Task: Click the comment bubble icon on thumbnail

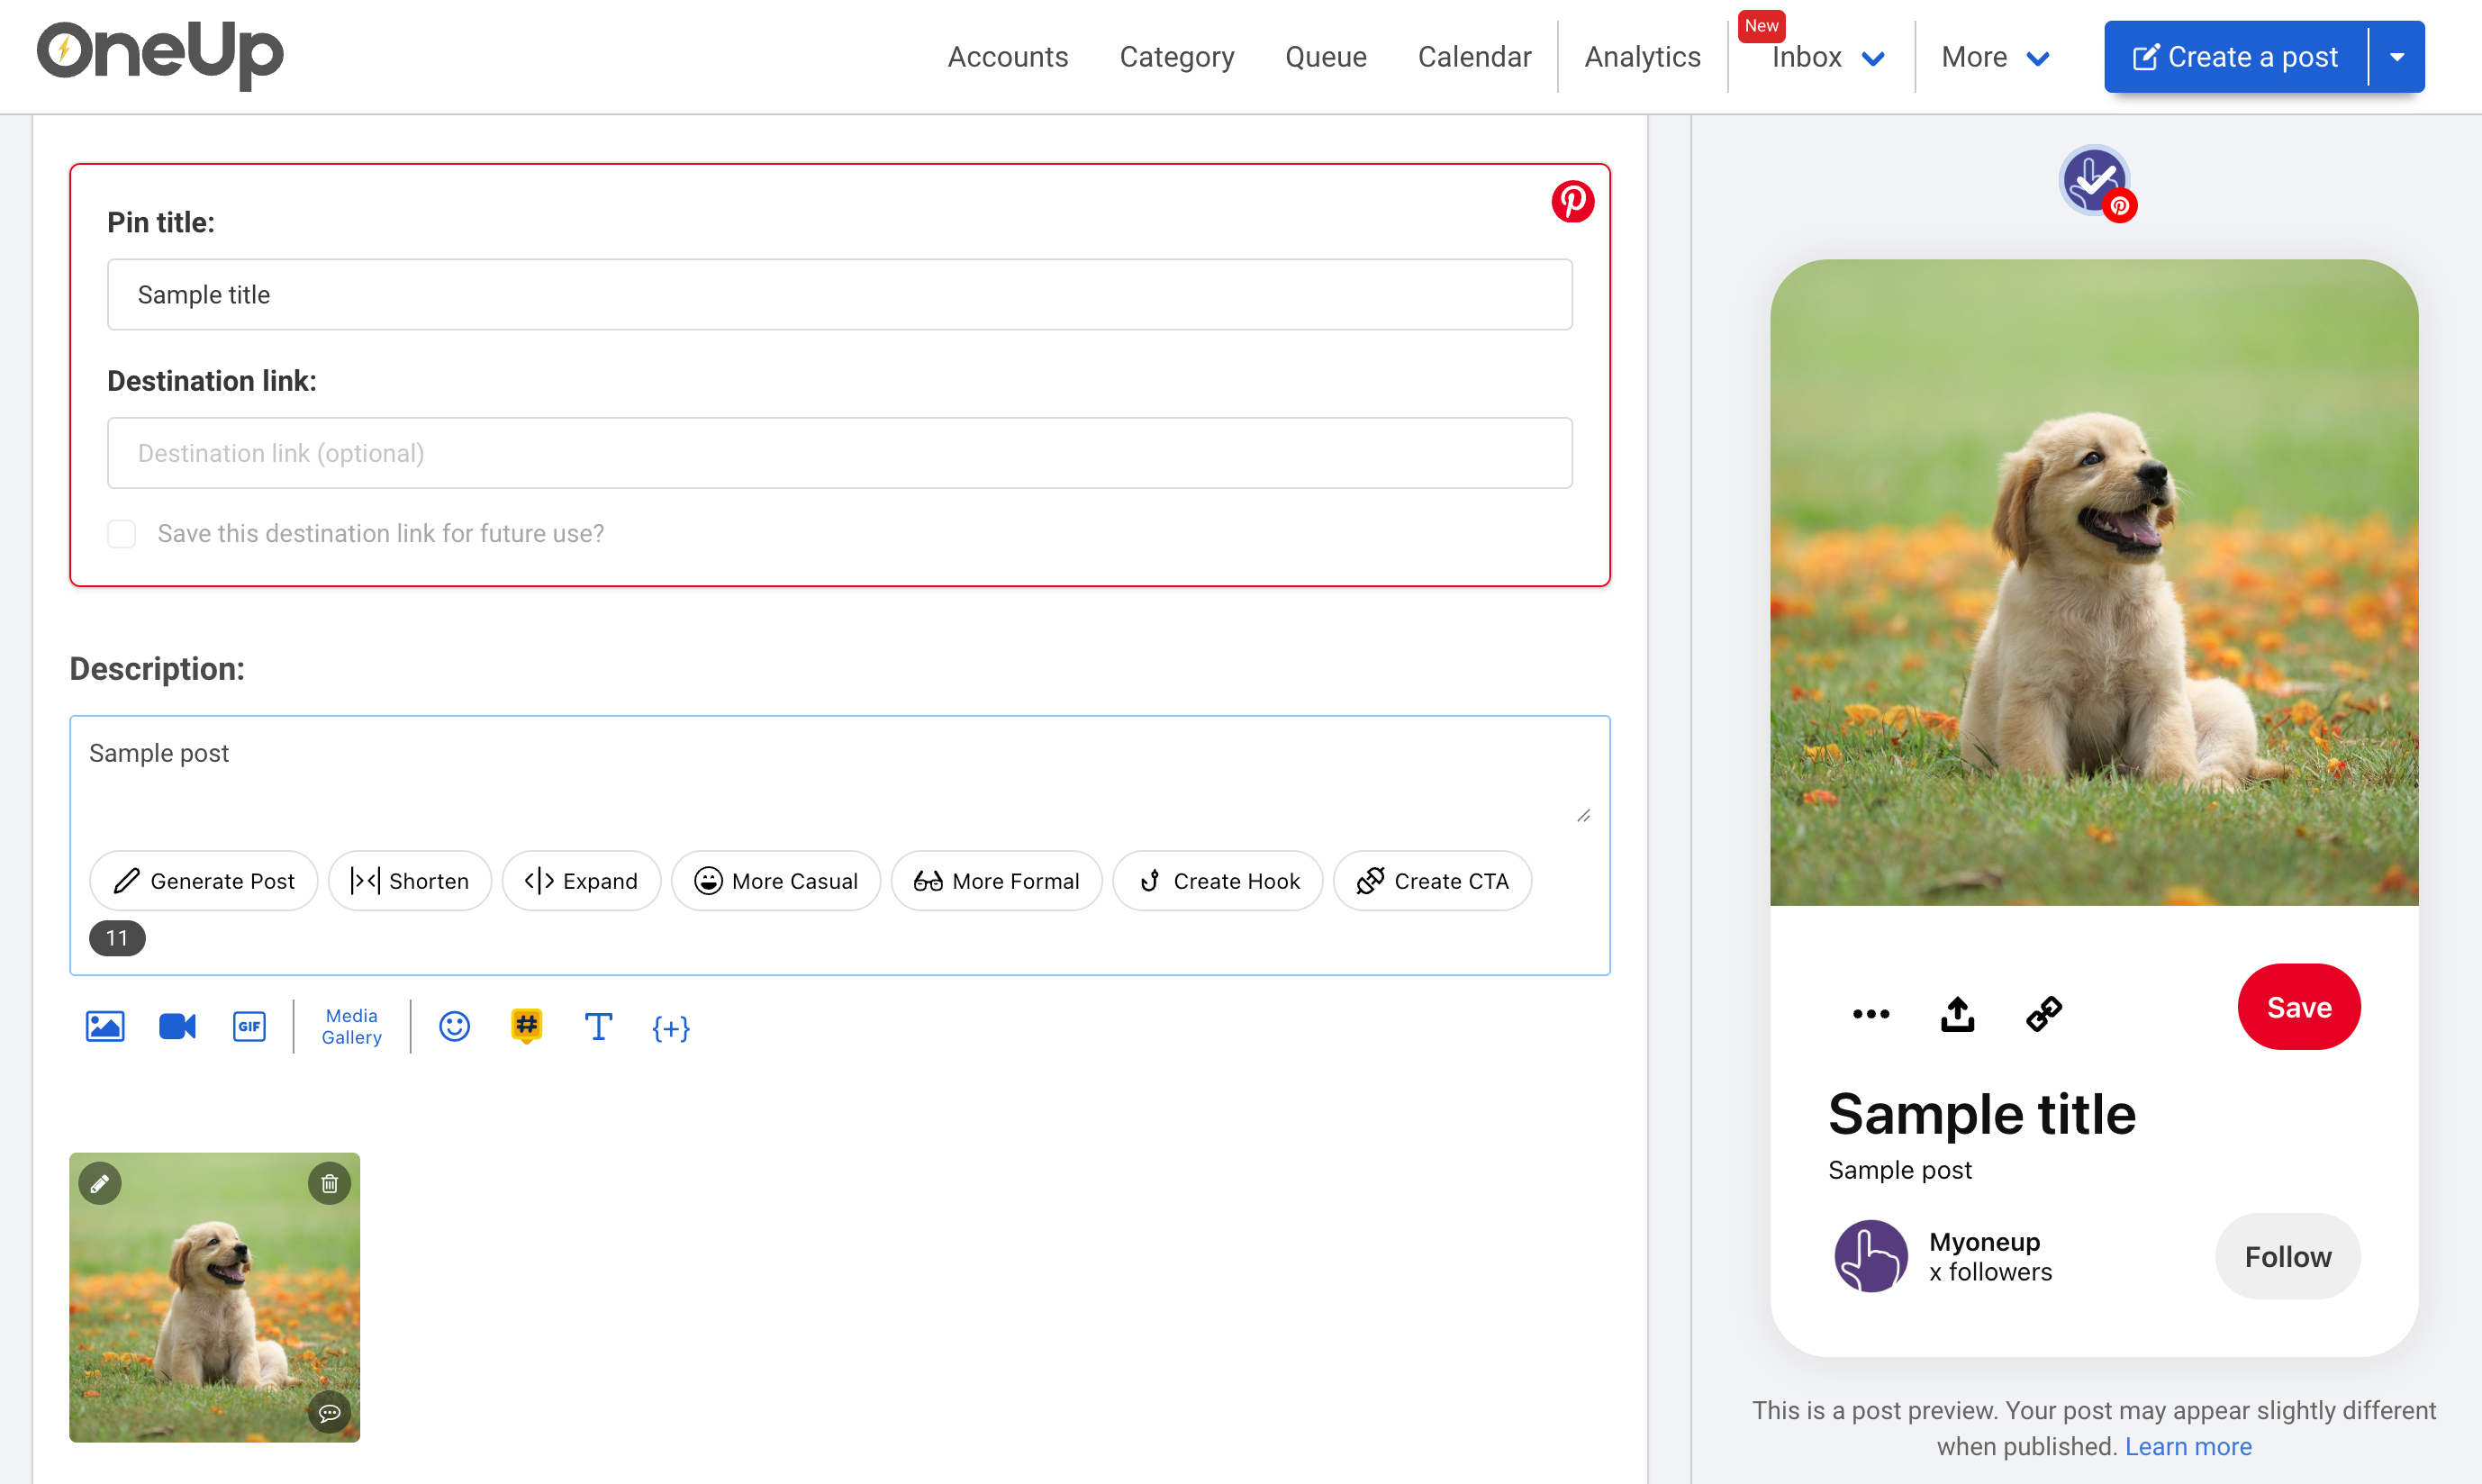Action: (x=329, y=1412)
